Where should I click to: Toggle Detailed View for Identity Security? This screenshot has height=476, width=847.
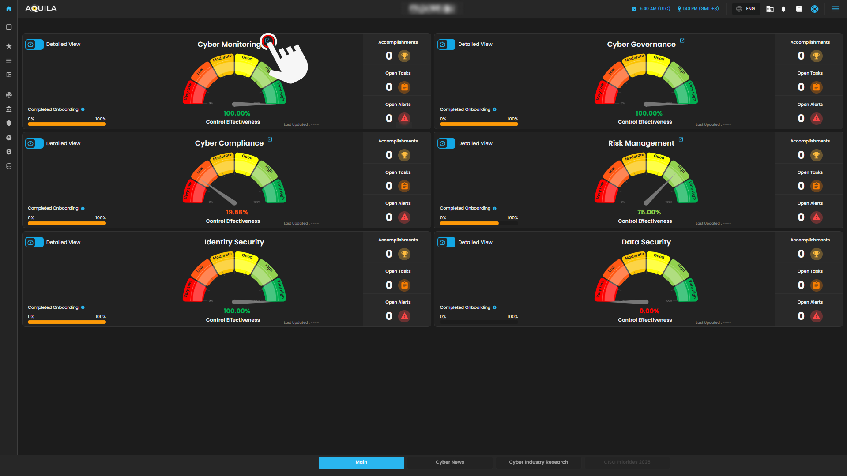(x=34, y=242)
